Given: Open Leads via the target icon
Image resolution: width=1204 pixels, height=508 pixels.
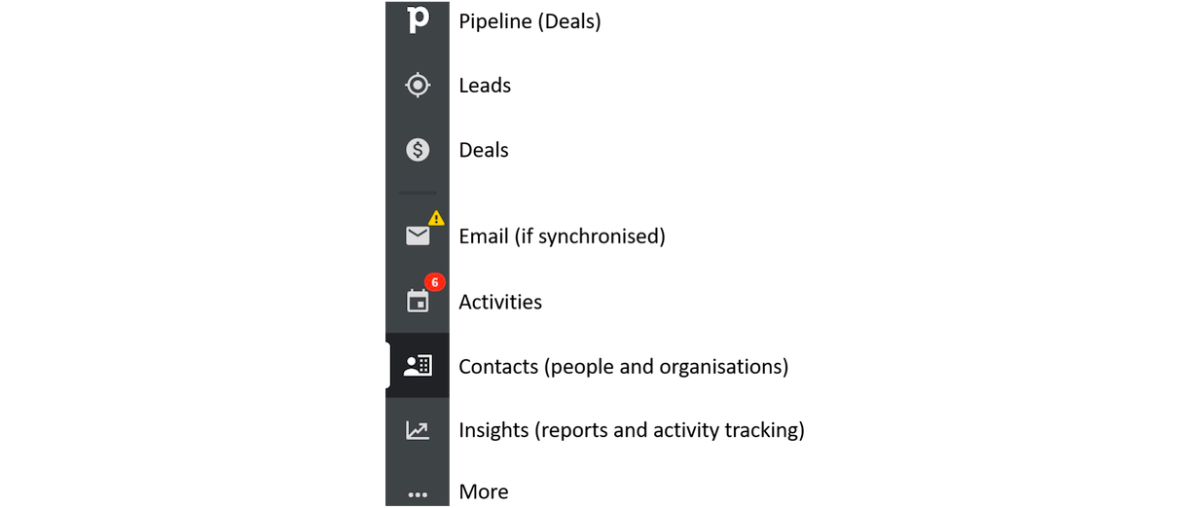Looking at the screenshot, I should tap(418, 86).
